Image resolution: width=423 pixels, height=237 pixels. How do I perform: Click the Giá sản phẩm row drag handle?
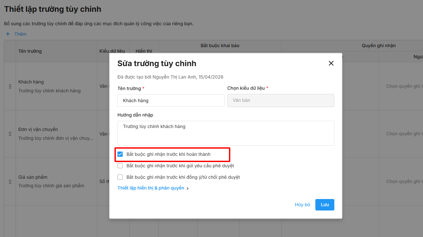click(10, 181)
